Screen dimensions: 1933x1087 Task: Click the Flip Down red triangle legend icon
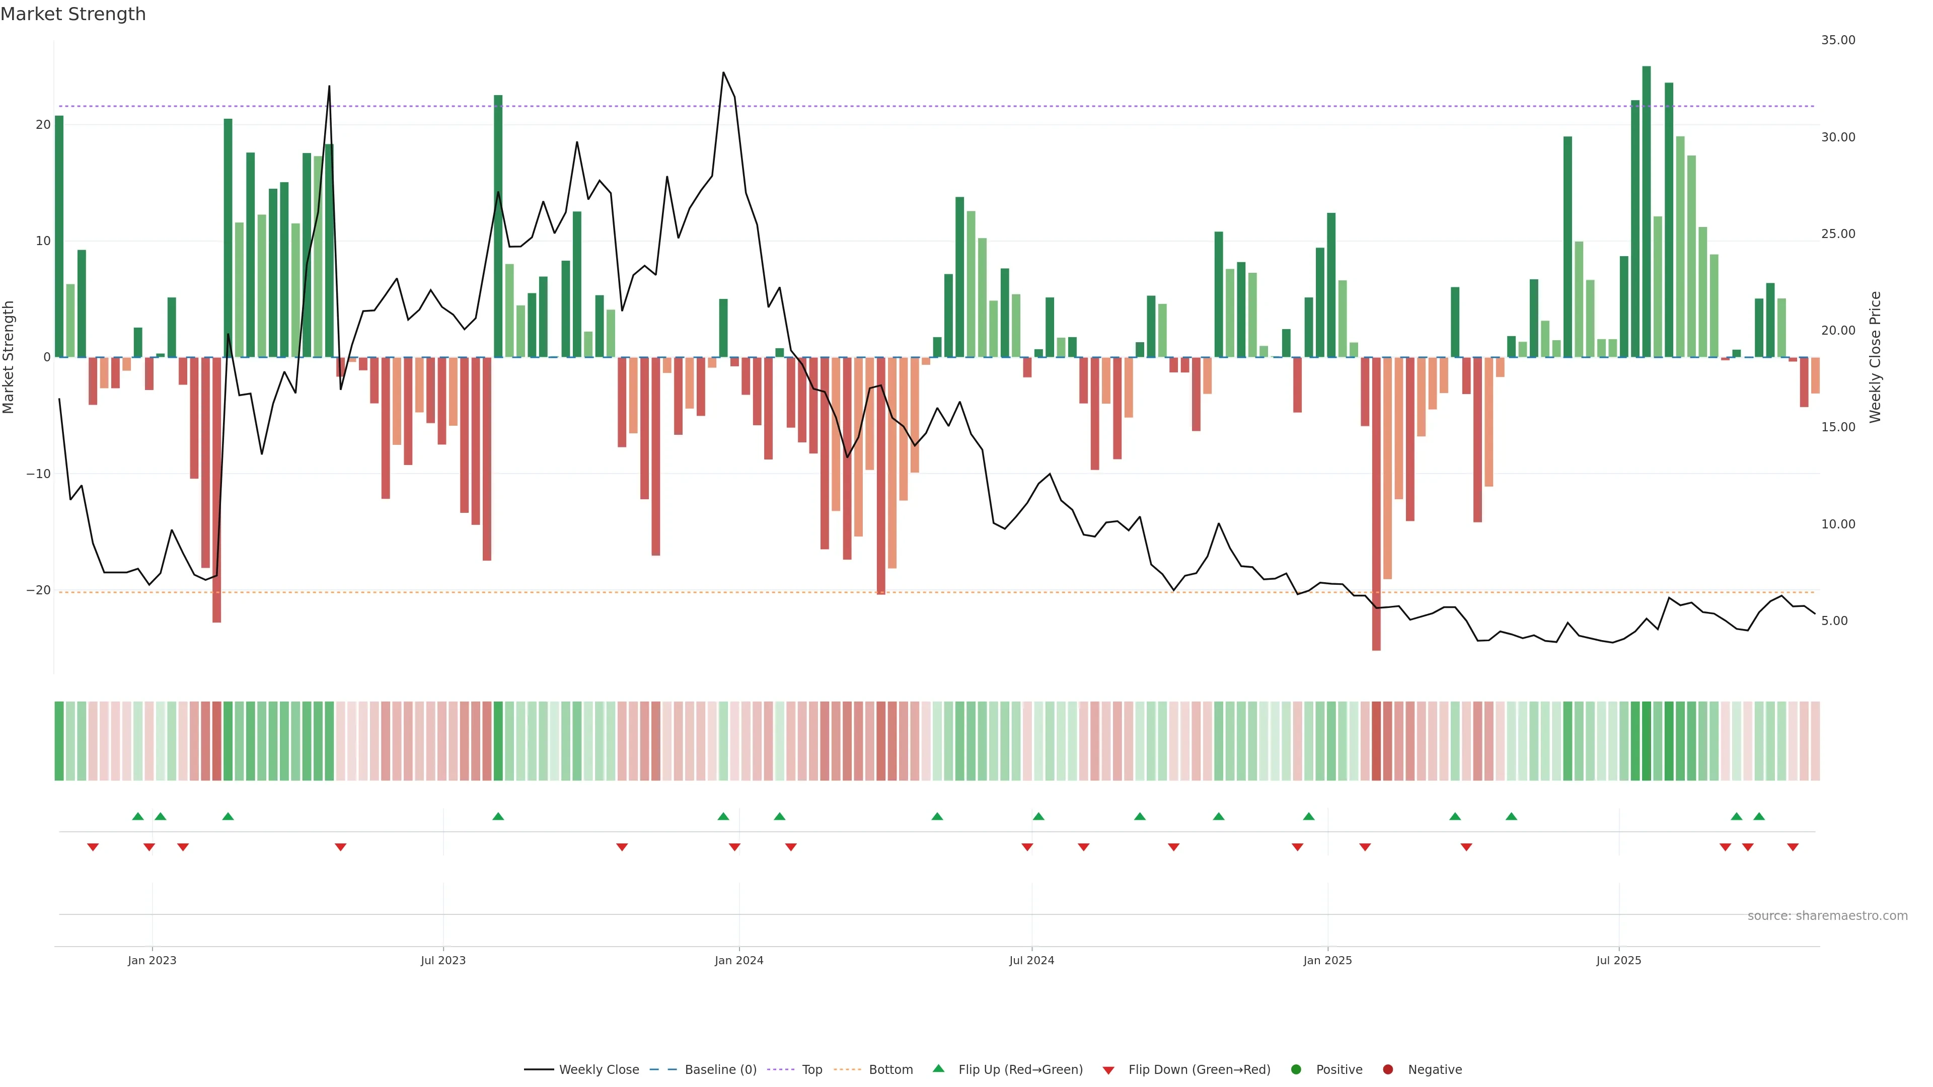(x=1108, y=1070)
